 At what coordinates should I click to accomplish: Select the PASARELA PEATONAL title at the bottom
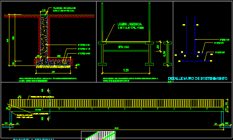(34, 139)
